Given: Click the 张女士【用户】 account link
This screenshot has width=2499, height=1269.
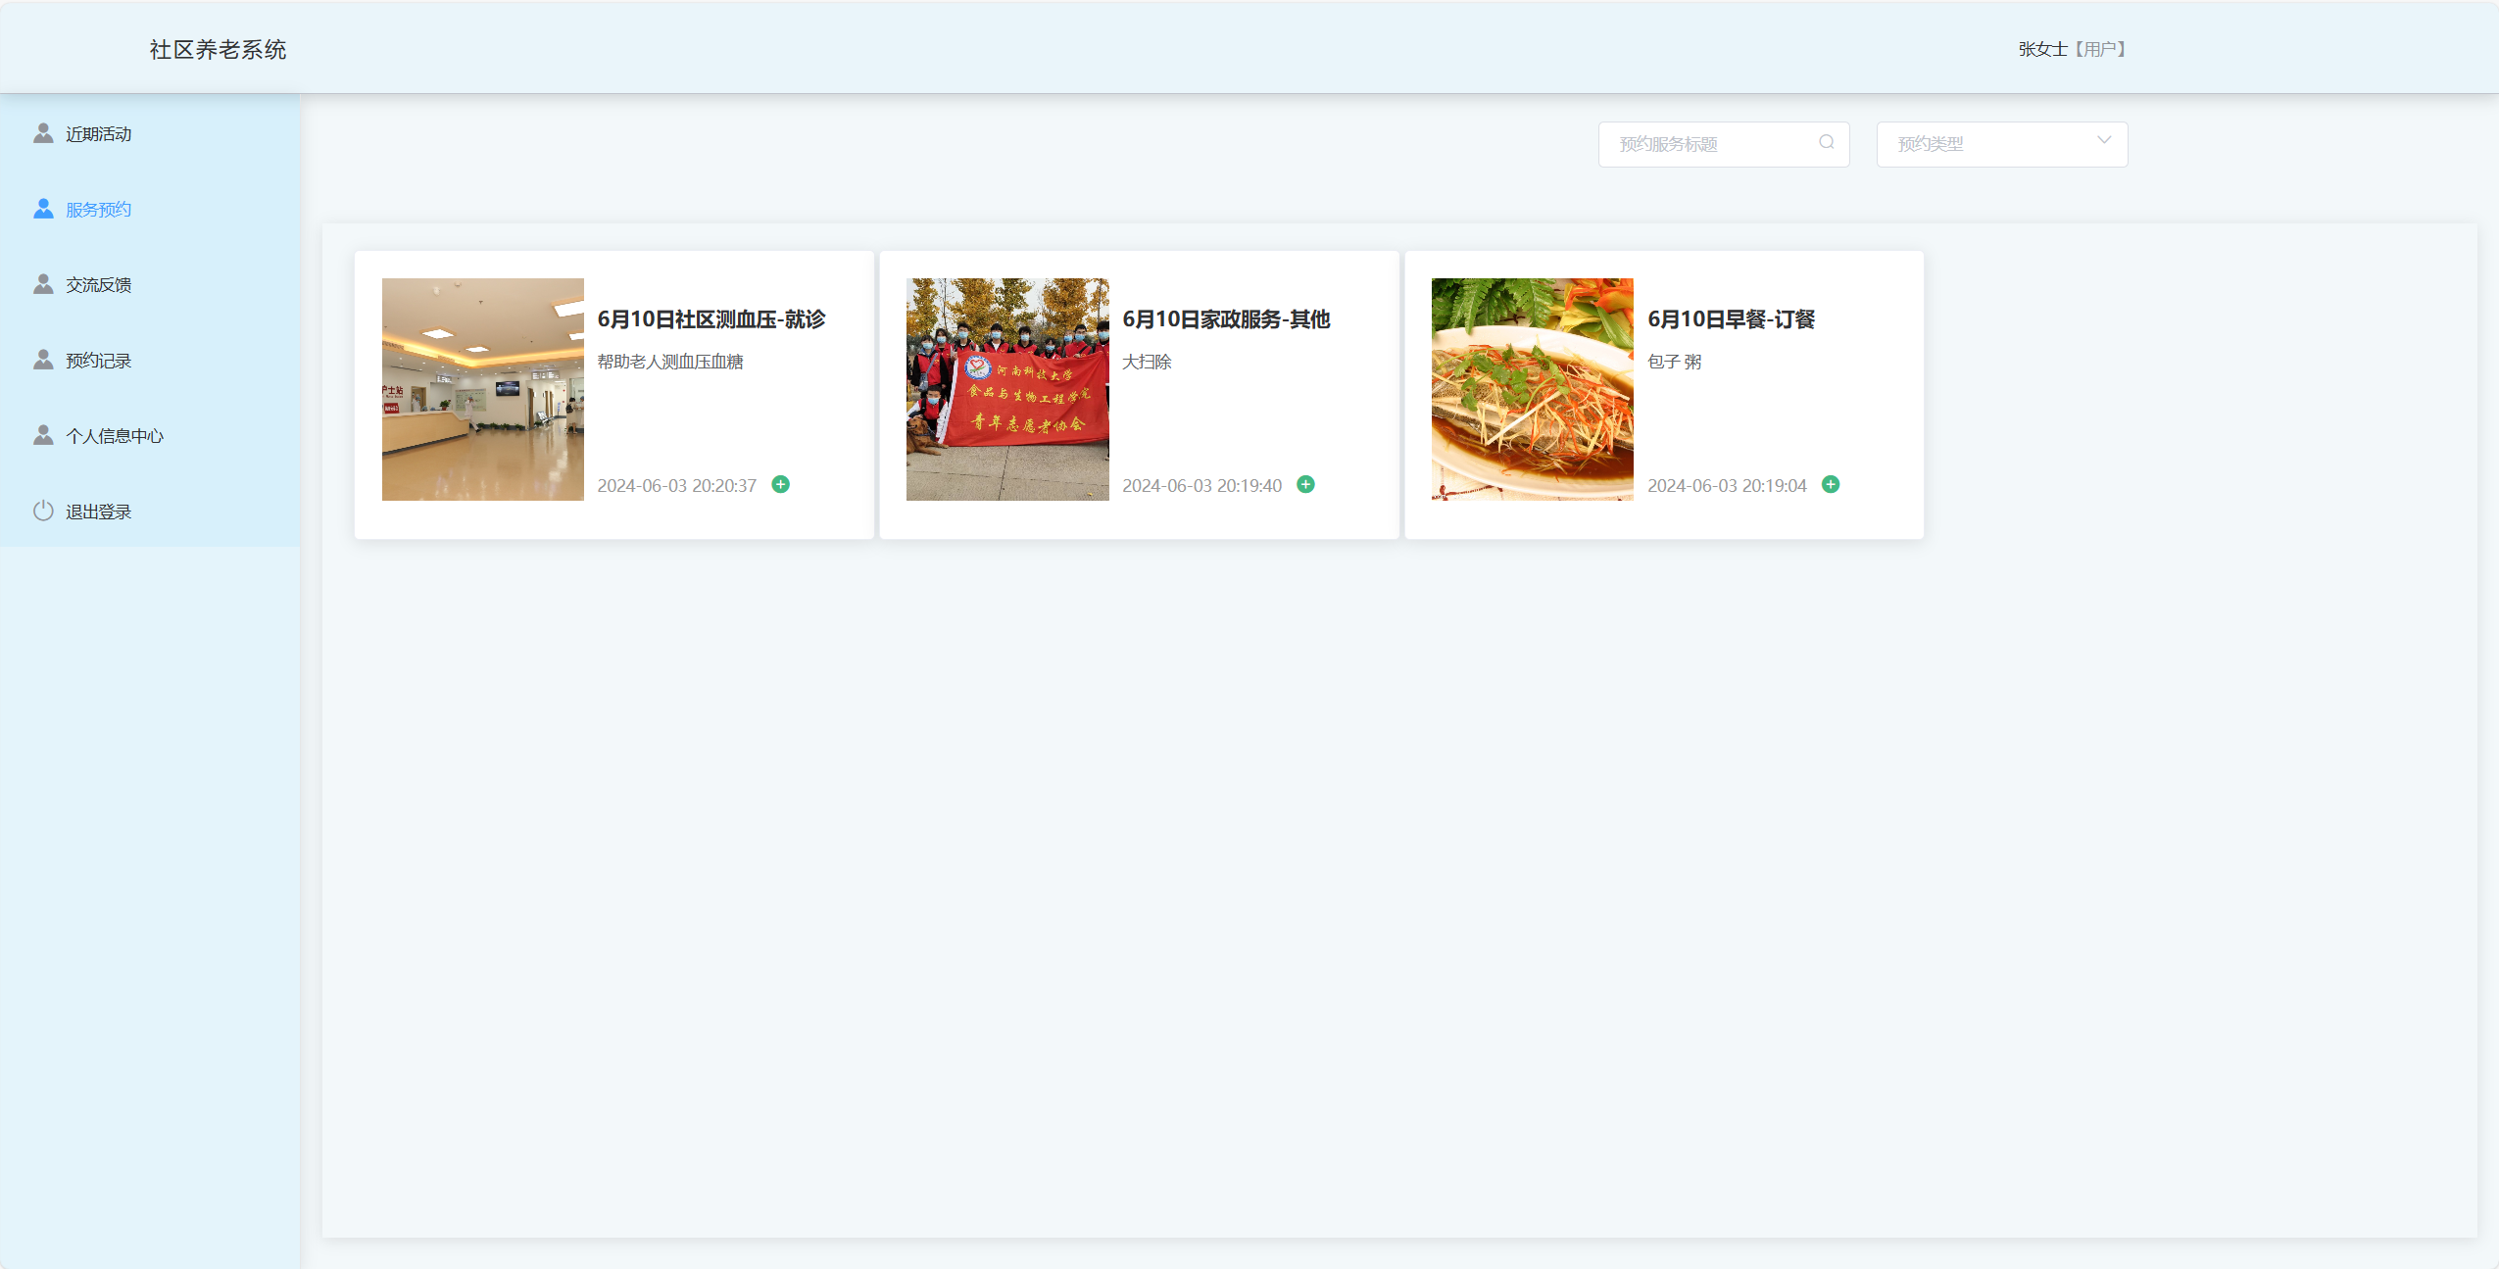Looking at the screenshot, I should (2069, 47).
